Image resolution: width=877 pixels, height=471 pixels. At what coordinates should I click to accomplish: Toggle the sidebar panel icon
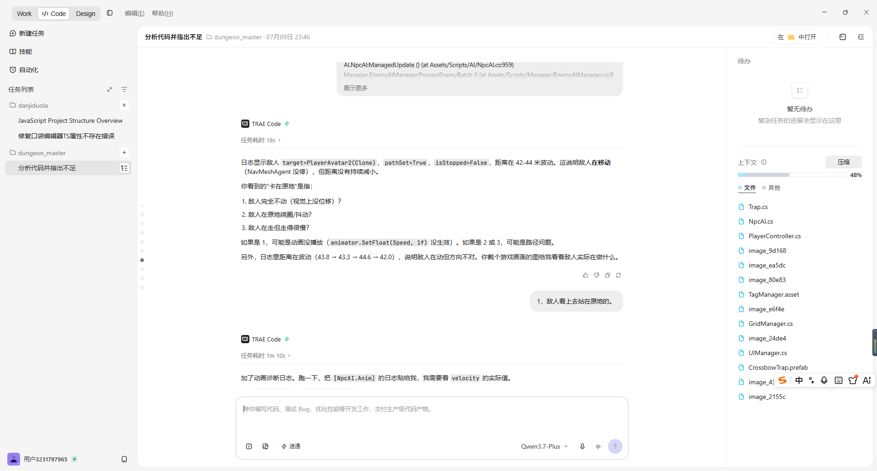pyautogui.click(x=110, y=13)
